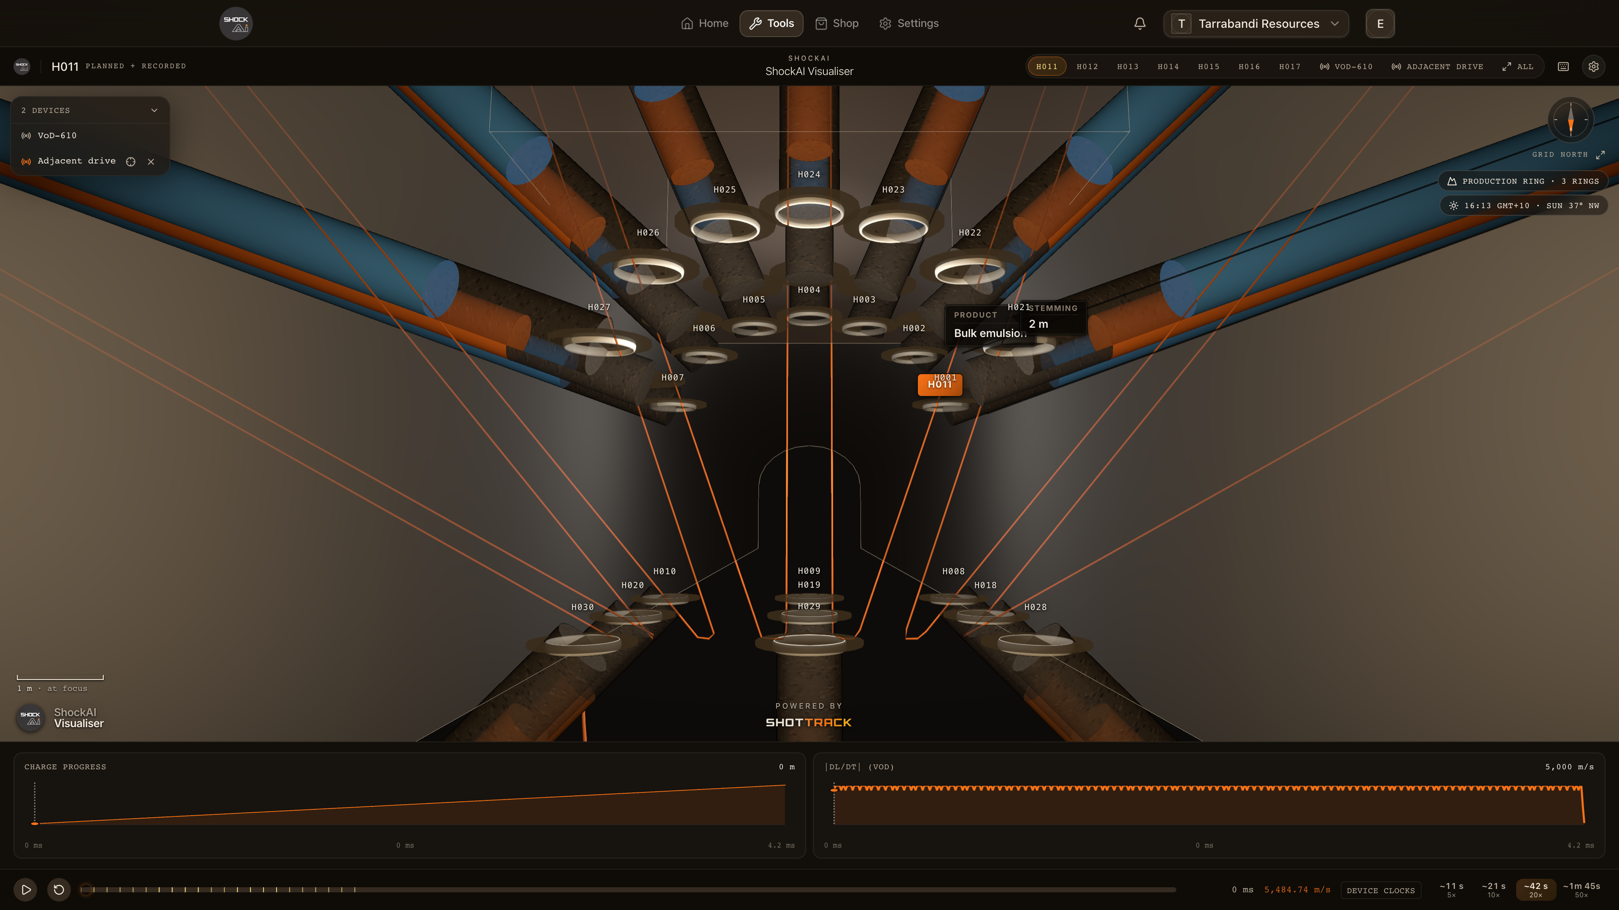
Task: Select hole H026 label
Action: point(648,233)
